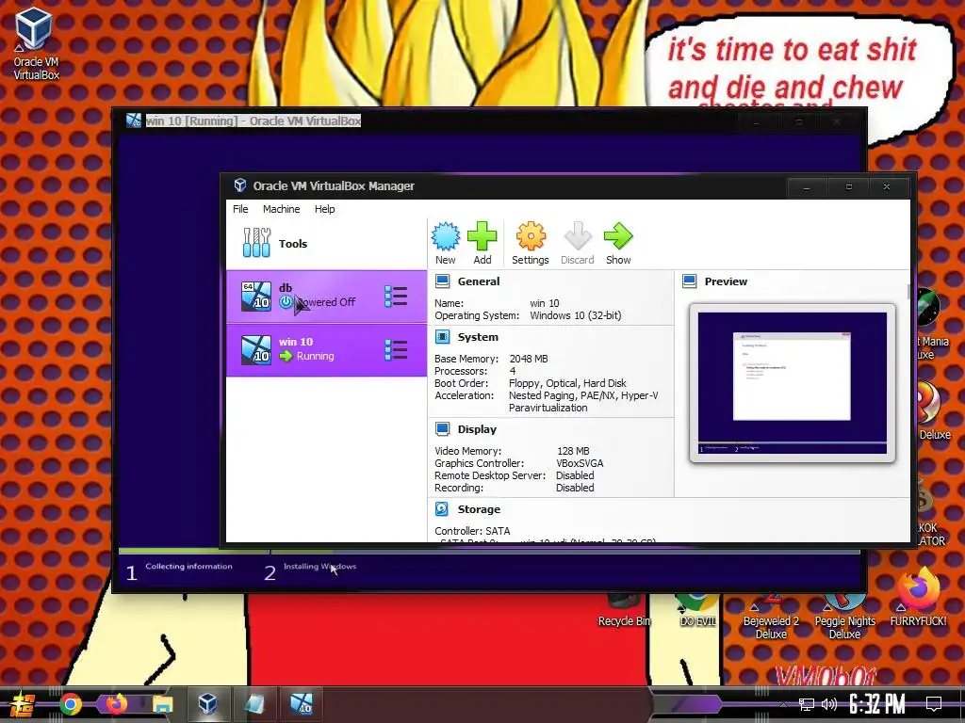Switch to win 10 VM taskbar button

tap(301, 704)
